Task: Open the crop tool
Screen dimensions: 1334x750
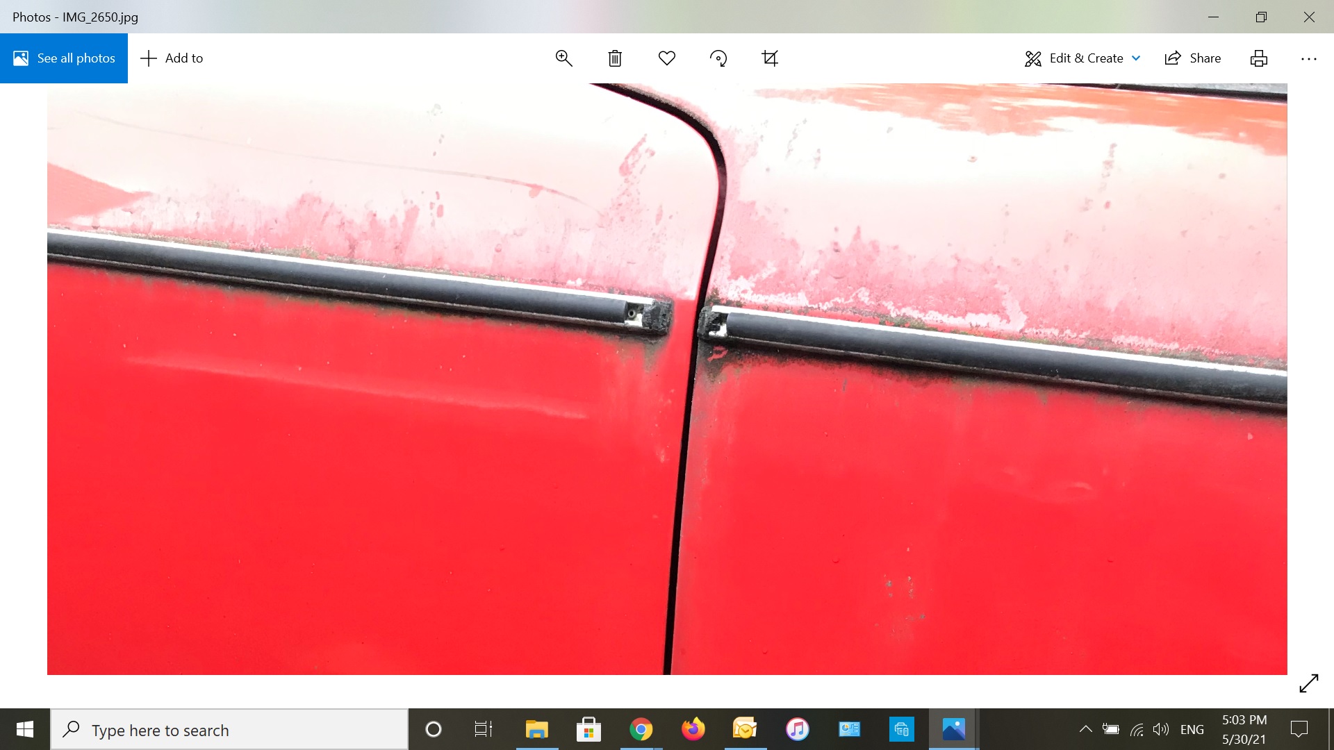Action: (x=770, y=58)
